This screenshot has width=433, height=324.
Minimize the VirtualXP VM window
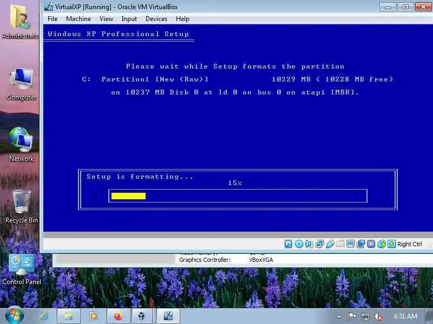(388, 6)
